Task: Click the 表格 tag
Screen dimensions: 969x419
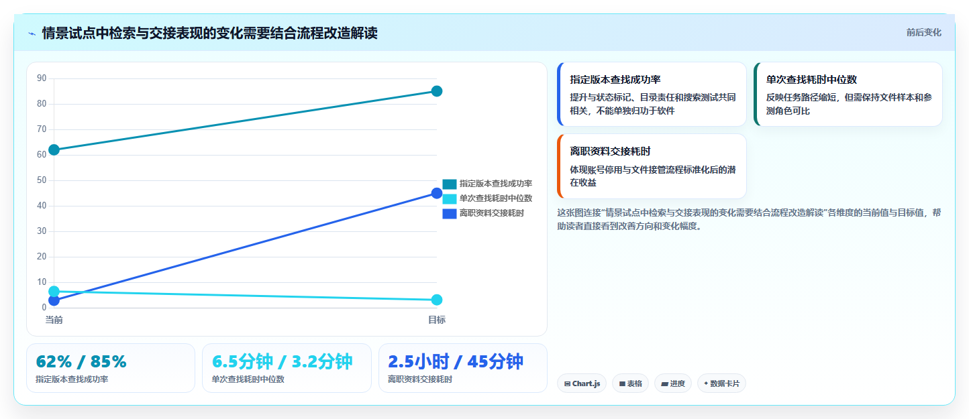Action: pyautogui.click(x=630, y=383)
